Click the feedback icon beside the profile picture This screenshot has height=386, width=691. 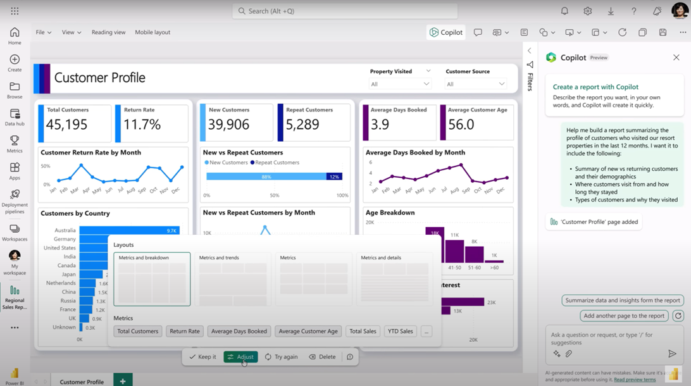[657, 11]
